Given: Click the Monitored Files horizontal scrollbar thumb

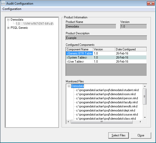Looking at the screenshot, I should [x=101, y=122].
